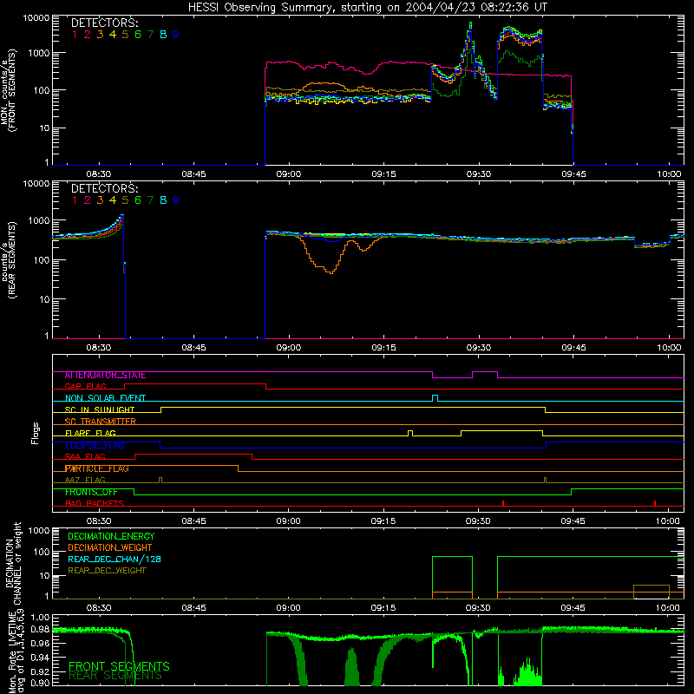
Task: Click the DETECTORS: heading in the front segments panel
Action: 104,23
